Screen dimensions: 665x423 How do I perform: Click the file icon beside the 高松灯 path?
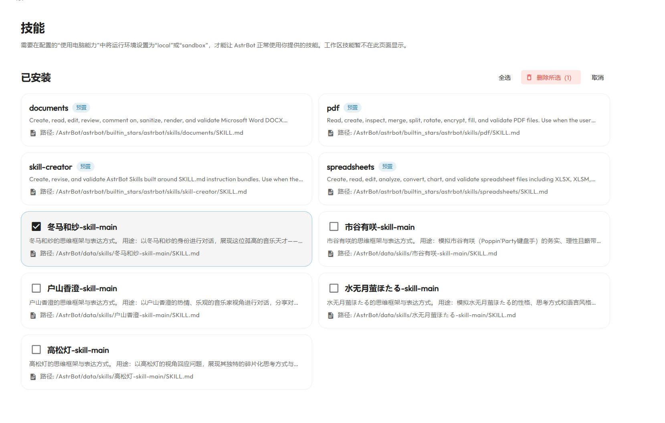[33, 377]
